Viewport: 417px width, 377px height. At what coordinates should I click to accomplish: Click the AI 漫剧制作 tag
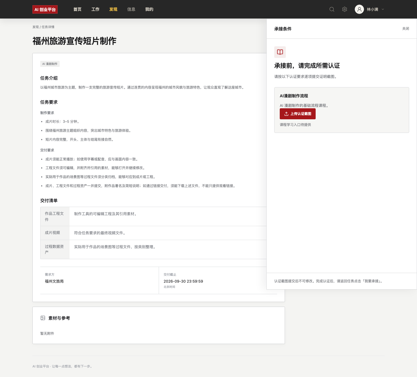tap(50, 64)
